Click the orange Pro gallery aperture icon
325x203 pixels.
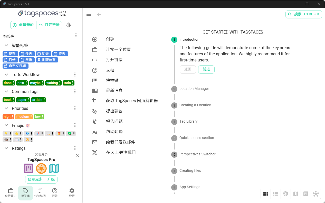(x=41, y=168)
